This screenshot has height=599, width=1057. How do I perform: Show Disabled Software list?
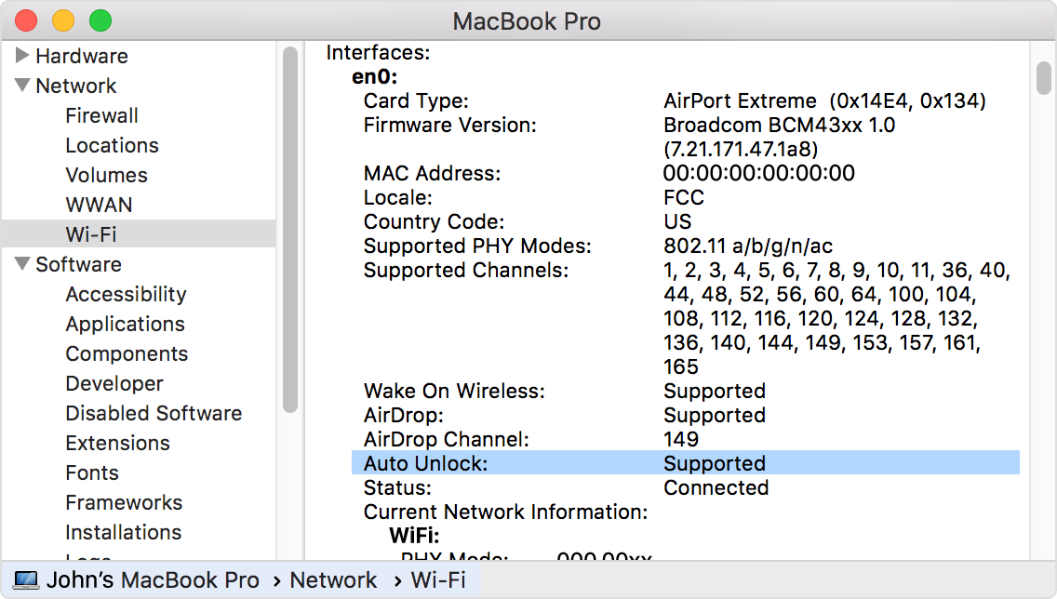154,413
